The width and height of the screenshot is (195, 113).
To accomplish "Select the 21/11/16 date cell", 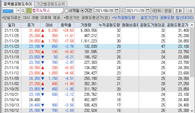I will coord(12,68).
